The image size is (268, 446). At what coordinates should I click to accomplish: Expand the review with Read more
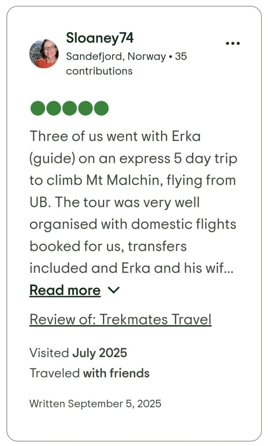(x=65, y=290)
